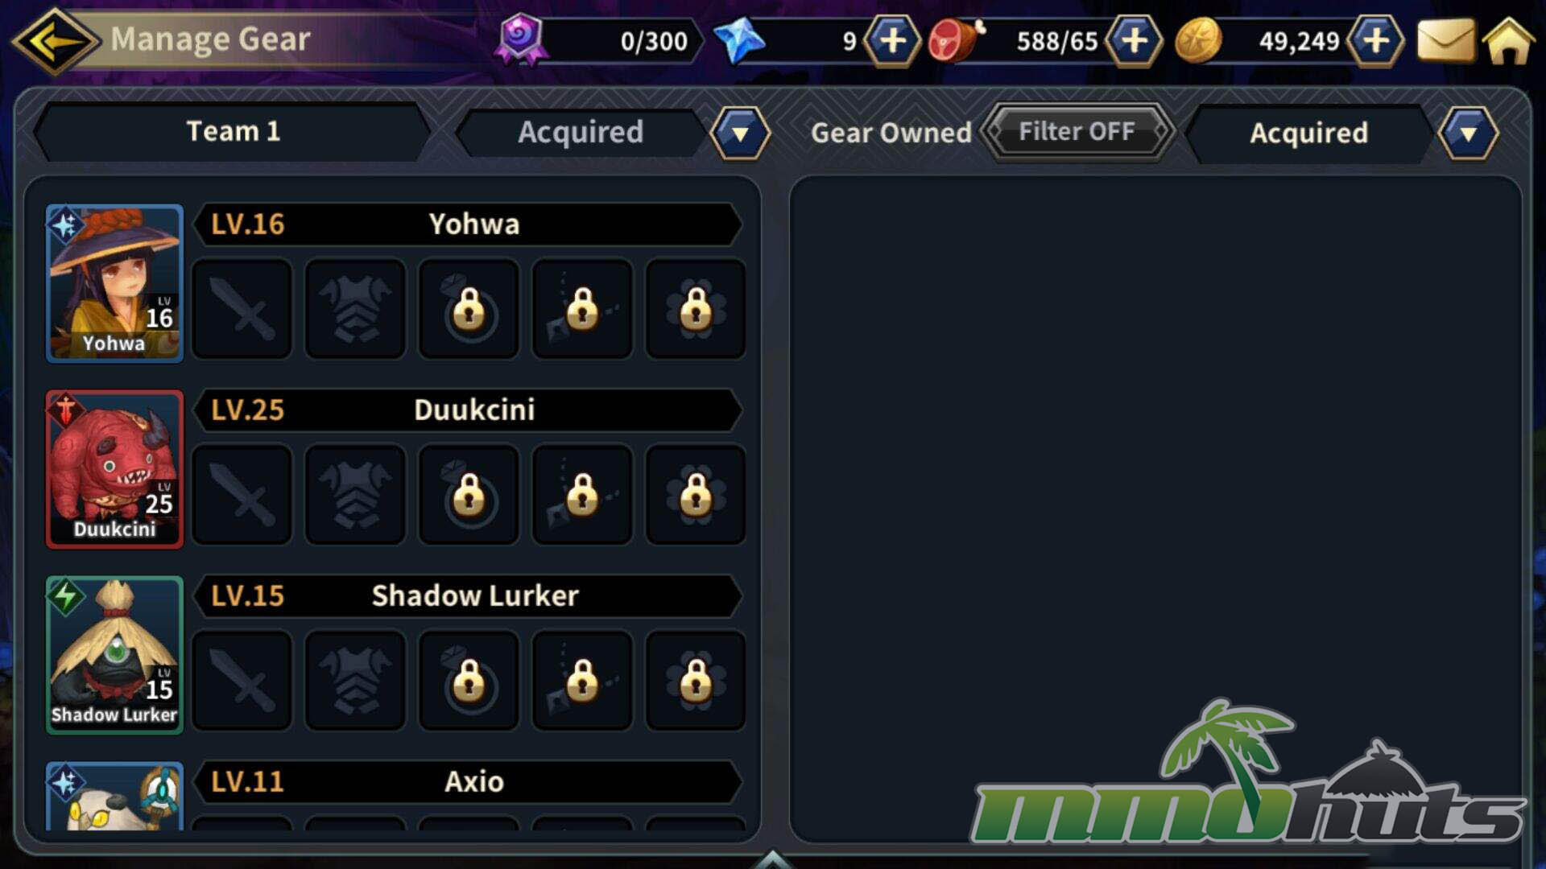This screenshot has width=1546, height=869.
Task: Expand the hero list sort dropdown arrow
Action: tap(740, 133)
